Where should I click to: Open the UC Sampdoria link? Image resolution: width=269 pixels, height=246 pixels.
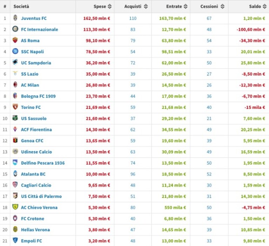(36, 63)
